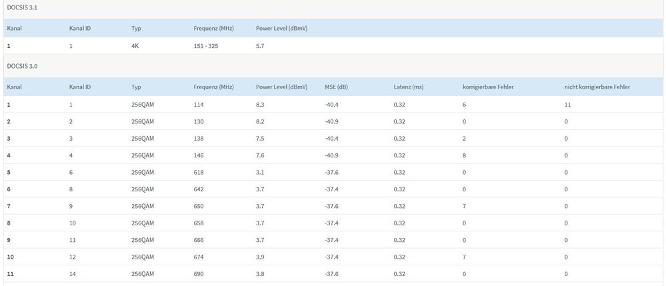Select the 3.1 power level cell
Image resolution: width=666 pixels, height=286 pixels.
(261, 173)
